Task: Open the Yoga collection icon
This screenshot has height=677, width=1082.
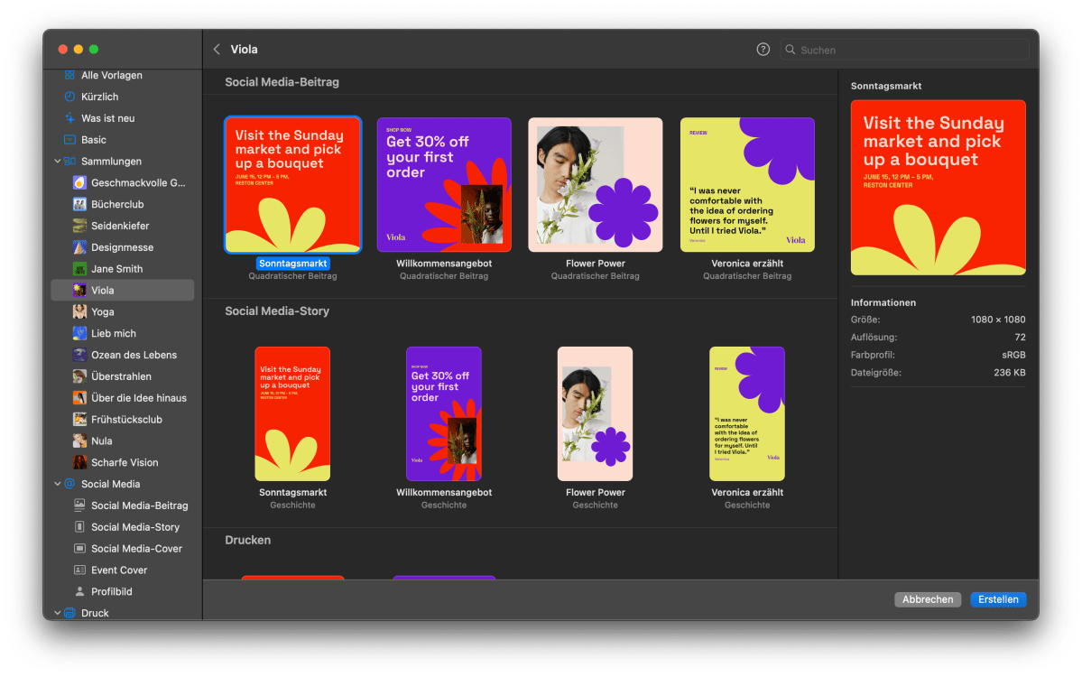Action: [79, 311]
